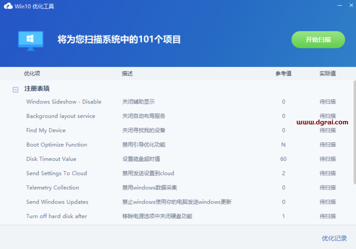Click the 待扫描 status beside Telemetry Collection
Image resolution: width=356 pixels, height=249 pixels.
327,188
